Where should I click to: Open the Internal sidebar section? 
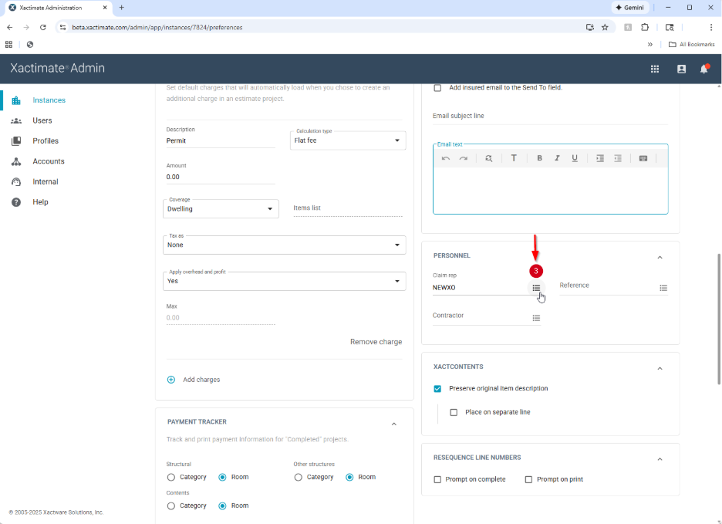(x=45, y=181)
